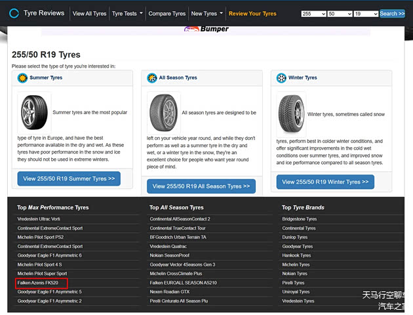This screenshot has width=413, height=315.
Task: Open the Falken Azenis FK520 link
Action: 38,283
